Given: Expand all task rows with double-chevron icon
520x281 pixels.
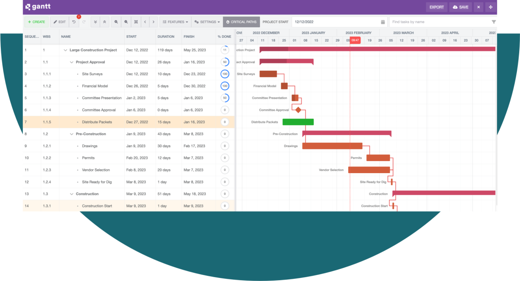Looking at the screenshot, I should pos(104,22).
